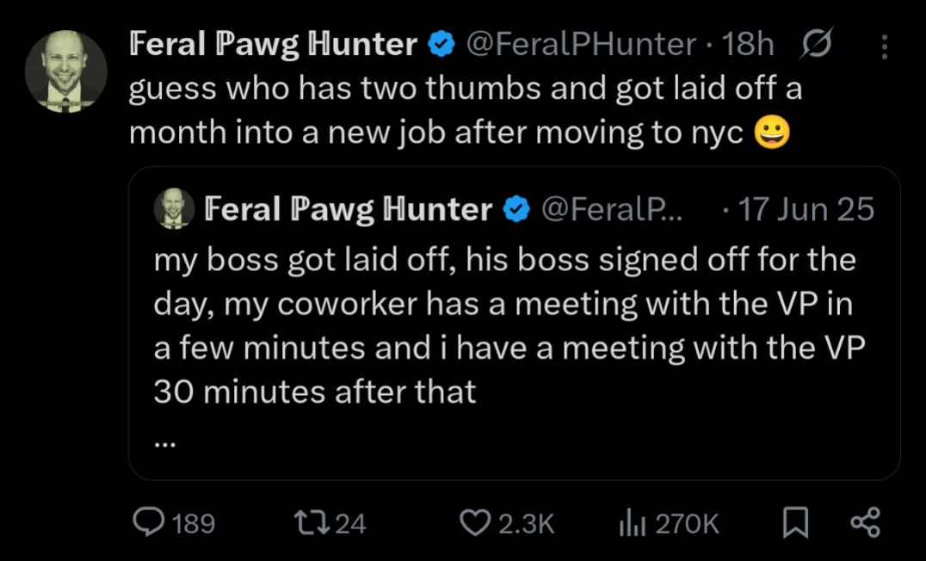This screenshot has width=926, height=561.
Task: Open the three-dot more options menu
Action: [x=884, y=46]
